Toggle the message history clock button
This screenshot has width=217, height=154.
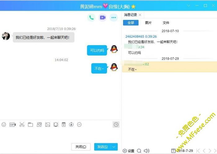click(x=116, y=124)
